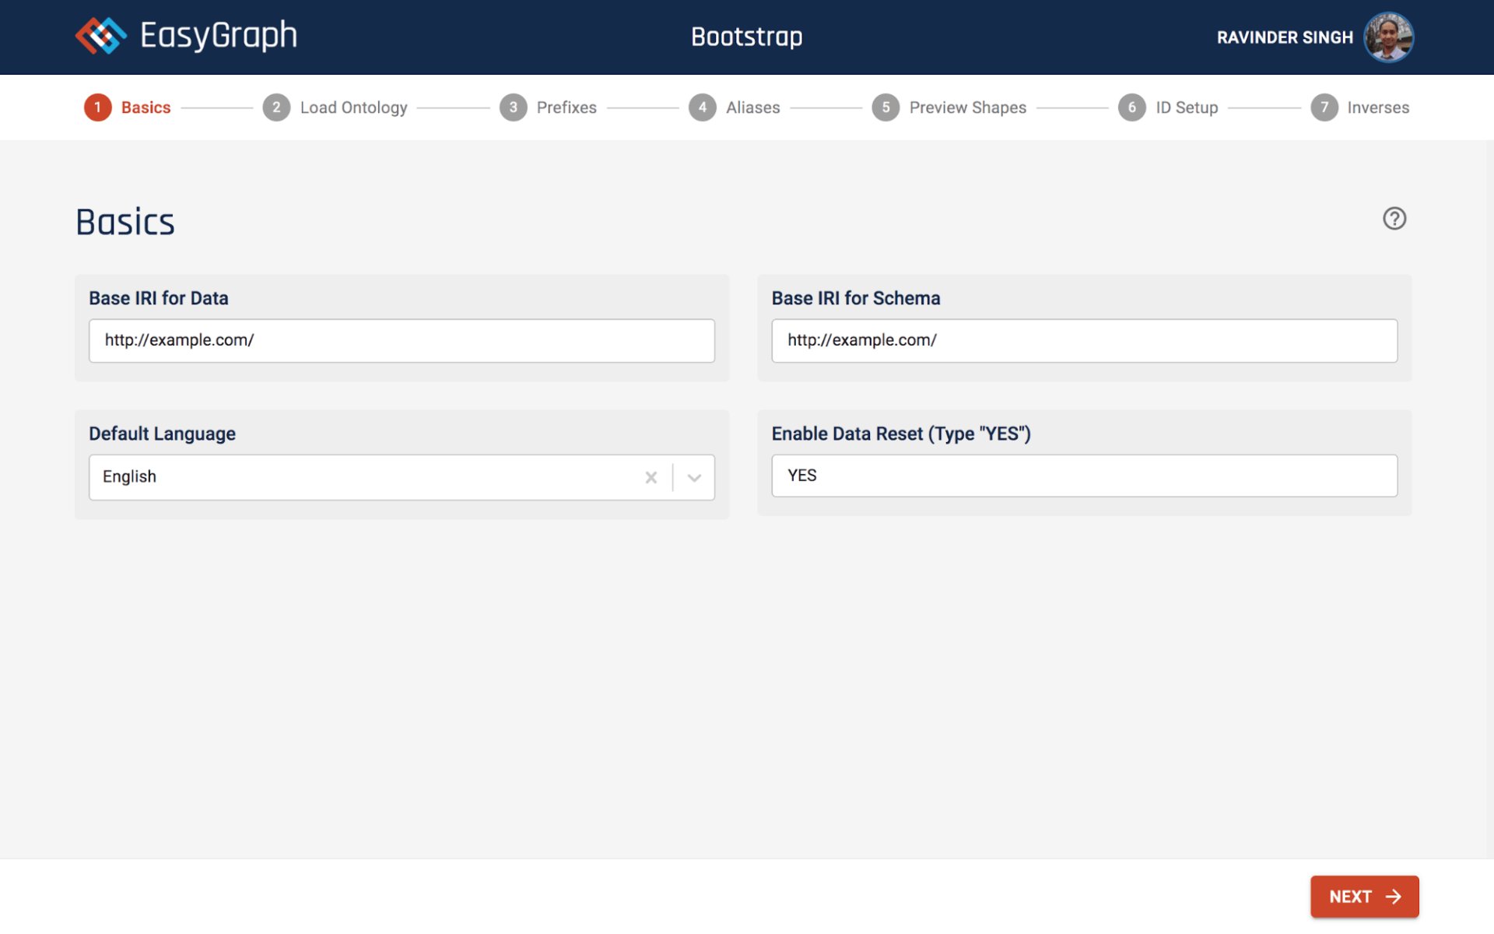Viewport: 1494px width, 934px height.
Task: Open the help question mark icon
Action: pyautogui.click(x=1394, y=219)
